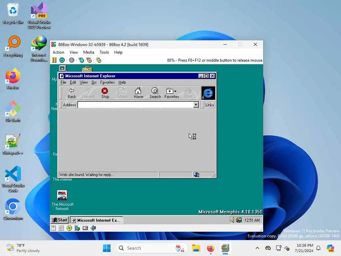This screenshot has width=341, height=256.
Task: Click the Memphis Start button
Action: [60, 220]
